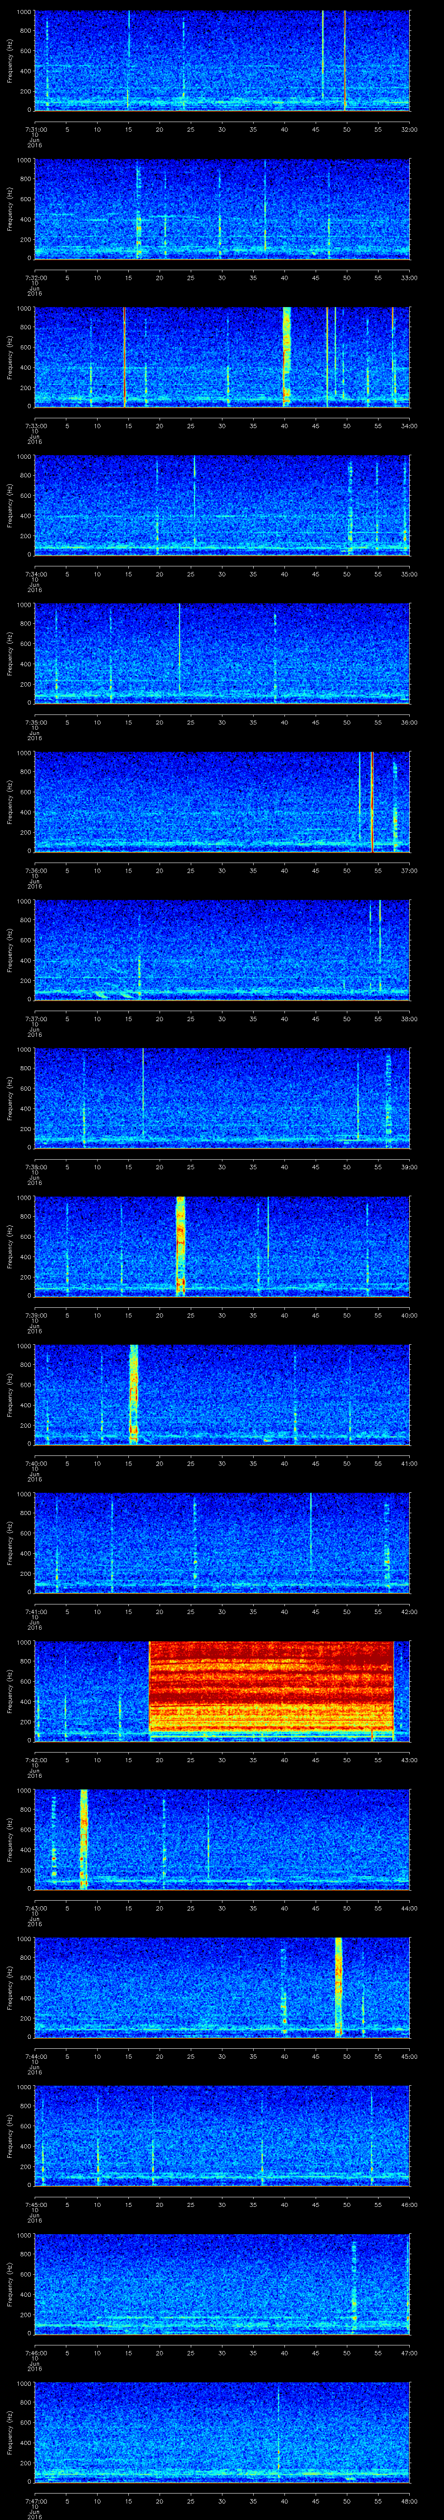Click the "32:00" end label of the 7:31:00 axis
The height and width of the screenshot is (2520, 444).
pos(409,129)
